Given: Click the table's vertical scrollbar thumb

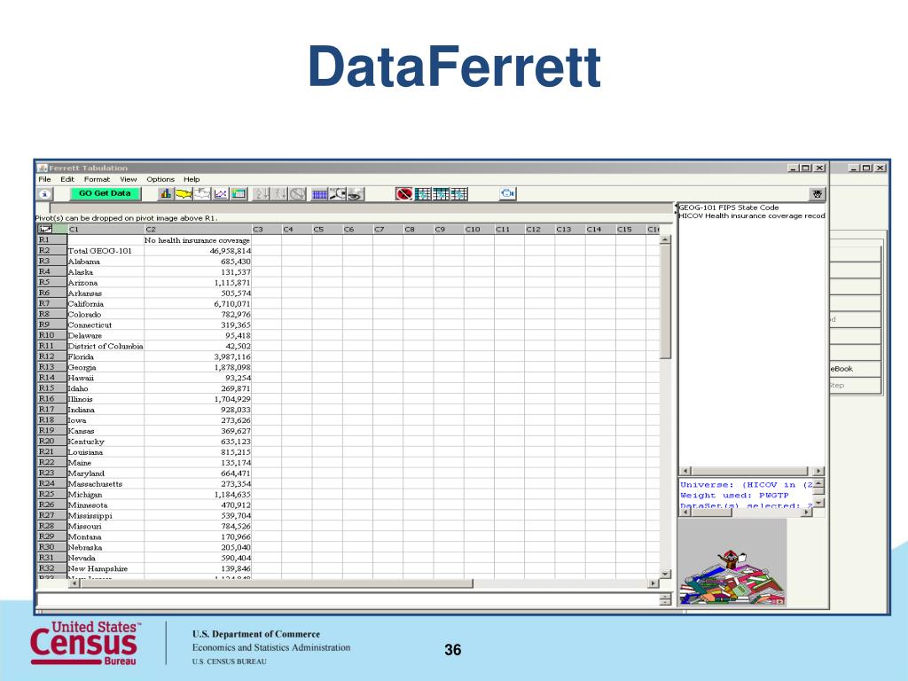Looking at the screenshot, I should click(x=665, y=301).
